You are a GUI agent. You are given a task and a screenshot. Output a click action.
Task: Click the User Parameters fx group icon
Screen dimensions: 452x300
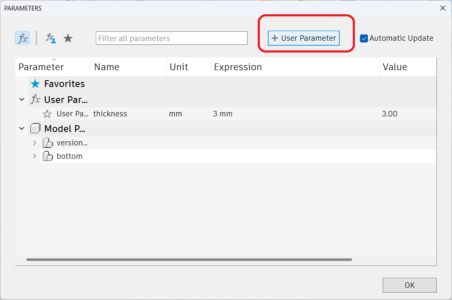[35, 100]
